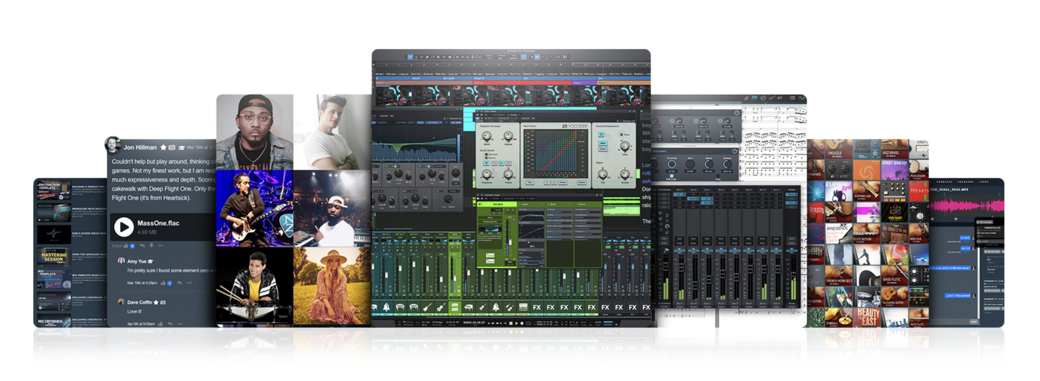The height and width of the screenshot is (381, 1040).
Task: Open the Euphoric sound set tile
Action: (838, 191)
